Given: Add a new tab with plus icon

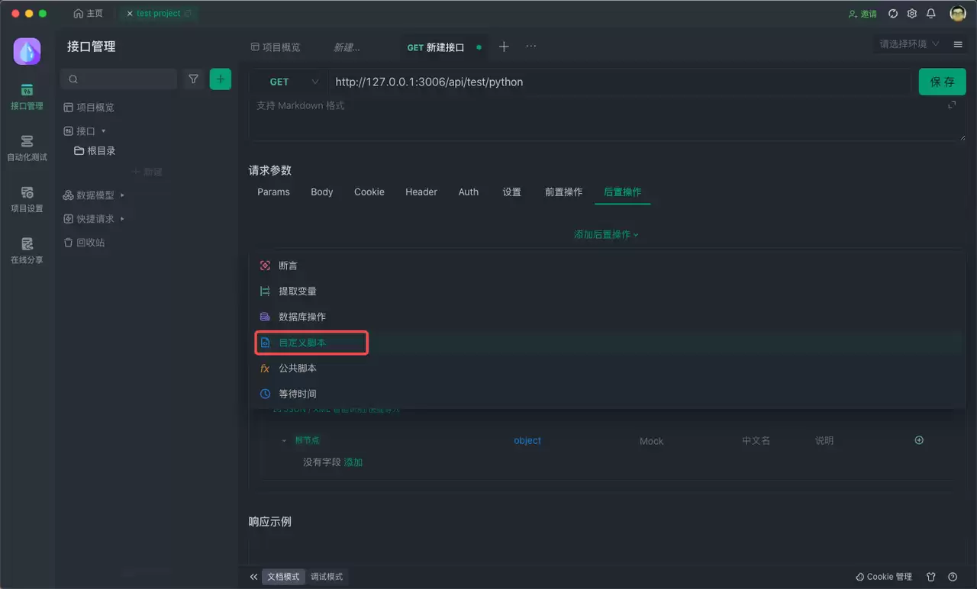Looking at the screenshot, I should tap(504, 47).
